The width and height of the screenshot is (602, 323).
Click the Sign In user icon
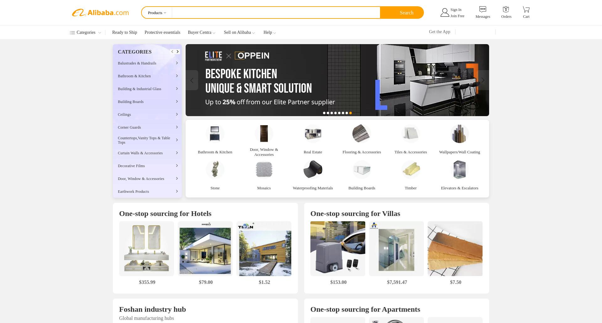445,13
